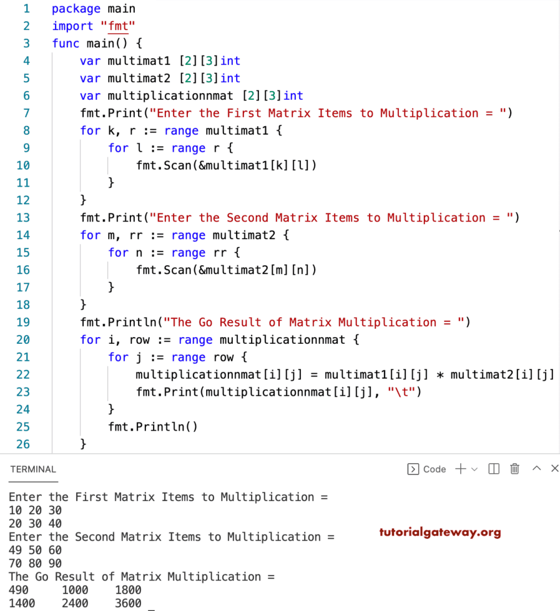Kill the terminal using the trash icon
560x611 pixels.
pyautogui.click(x=514, y=469)
